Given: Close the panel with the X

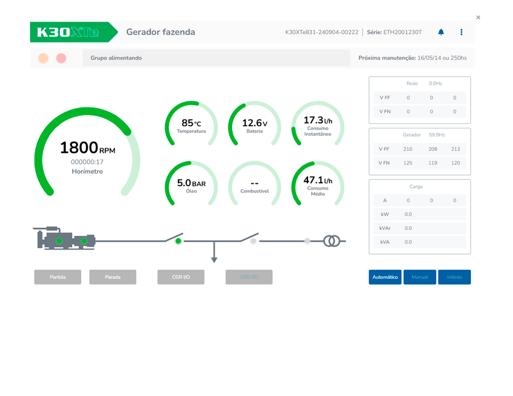Looking at the screenshot, I should click(478, 18).
